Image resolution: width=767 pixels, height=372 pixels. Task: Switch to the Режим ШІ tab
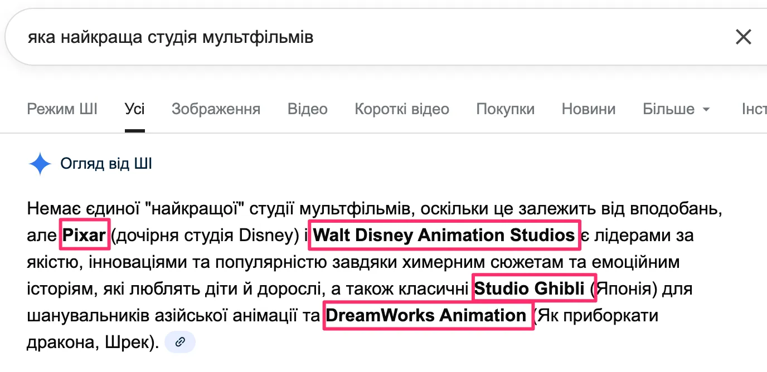coord(62,109)
